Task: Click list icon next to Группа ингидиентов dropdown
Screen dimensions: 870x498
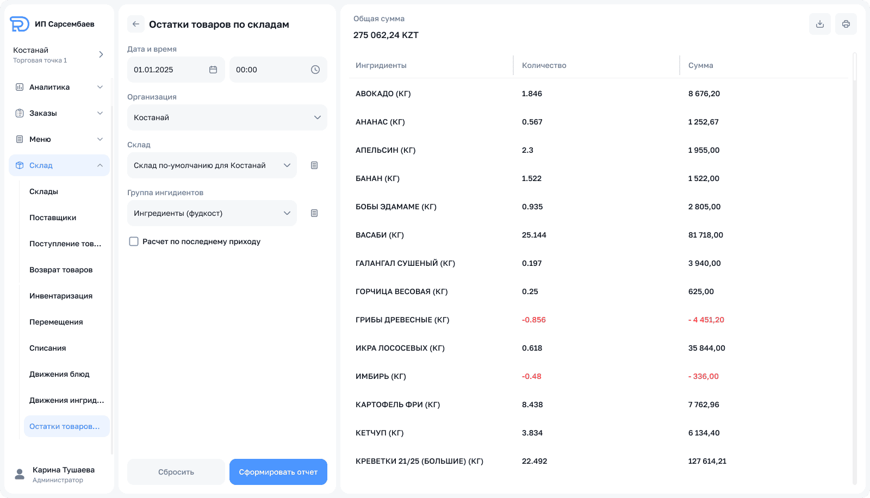Action: (x=314, y=213)
